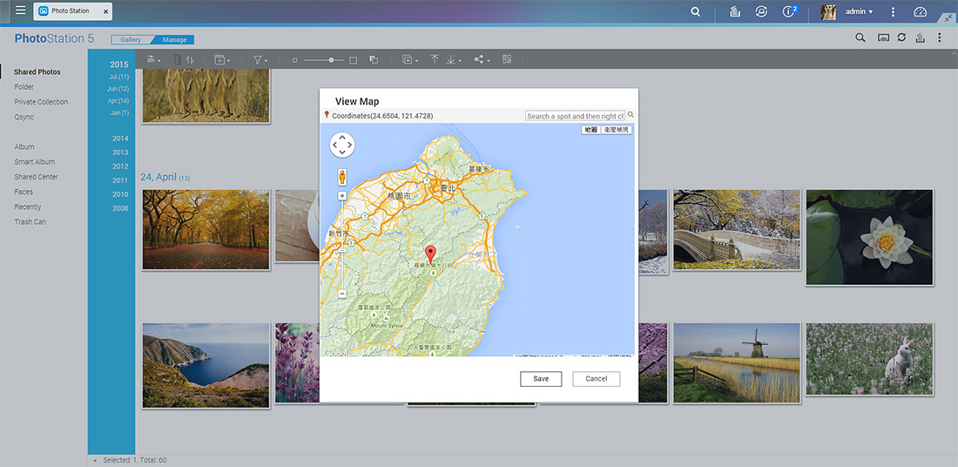Open the resource monitor dashboard gauge icon
958x467 pixels.
[x=921, y=11]
